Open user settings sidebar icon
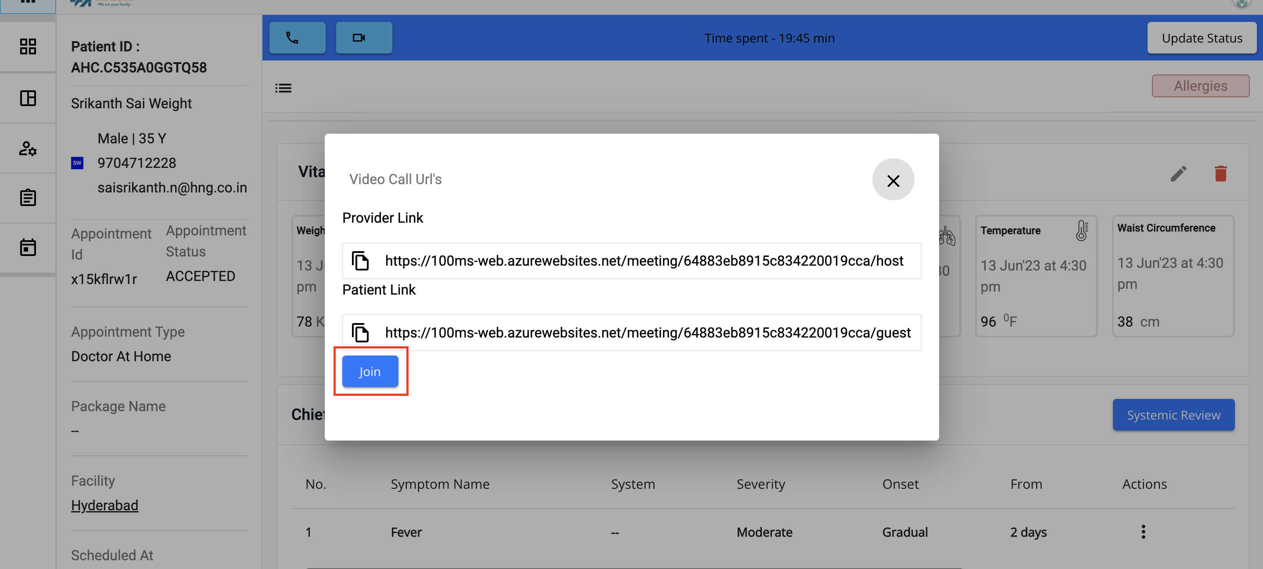Image resolution: width=1263 pixels, height=569 pixels. click(x=28, y=148)
